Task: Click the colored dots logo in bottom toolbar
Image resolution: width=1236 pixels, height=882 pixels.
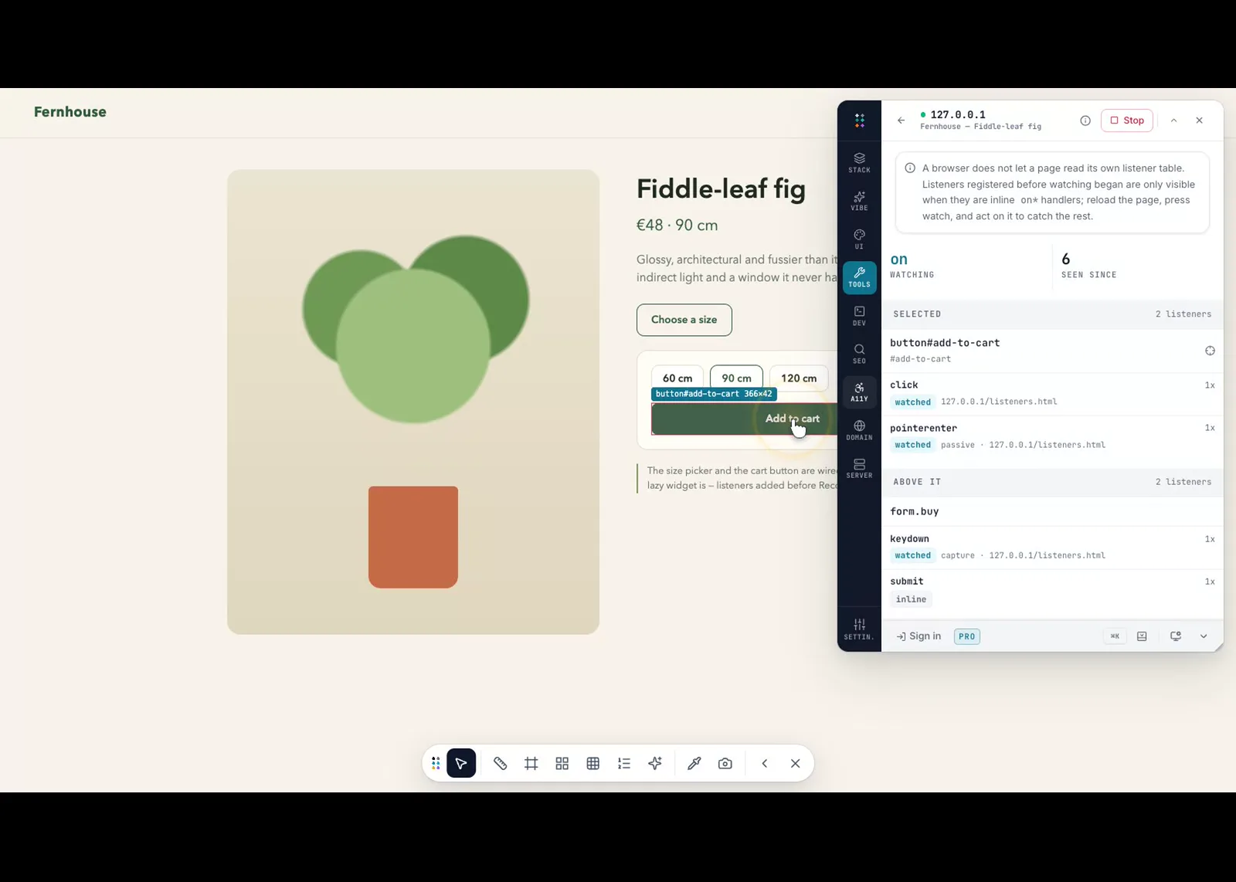Action: coord(436,763)
